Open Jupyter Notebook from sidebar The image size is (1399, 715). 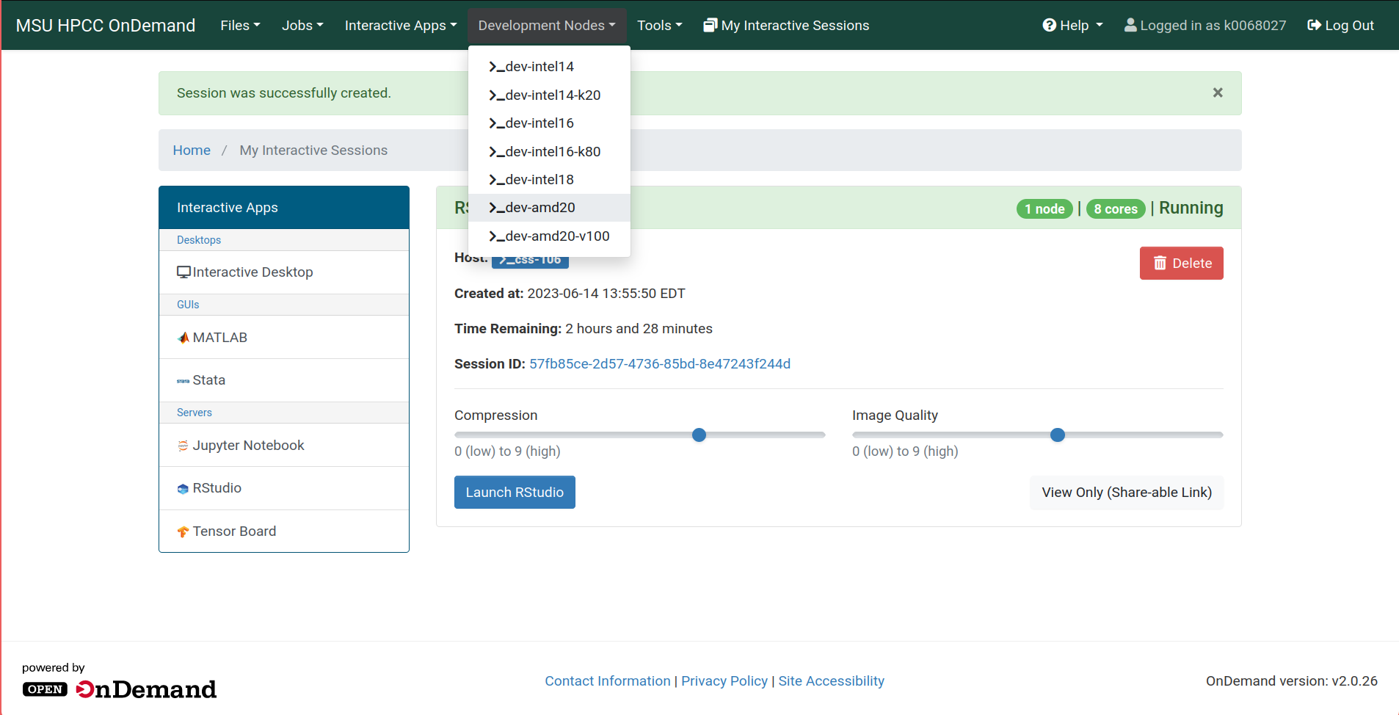(284, 446)
